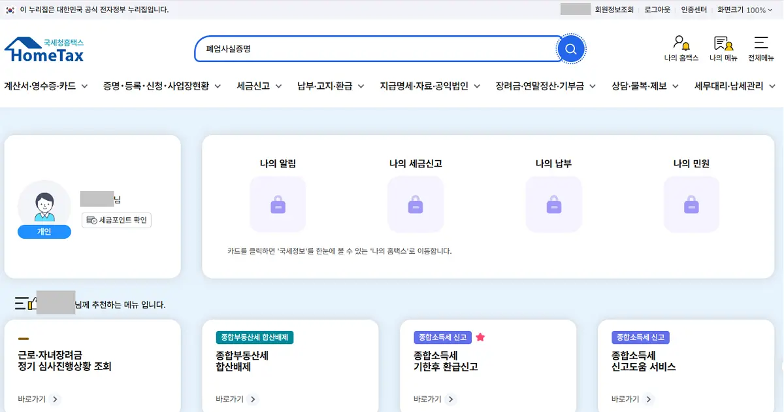The height and width of the screenshot is (412, 784).
Task: Expand 계산서·영수증·카드 menu
Action: (46, 86)
